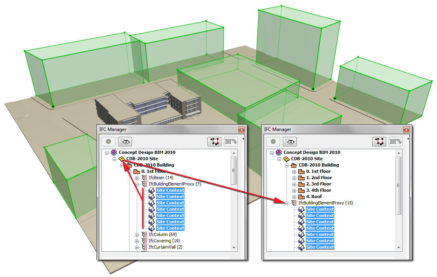
Task: Click the 4. Roof storey icon
Action: pyautogui.click(x=301, y=197)
